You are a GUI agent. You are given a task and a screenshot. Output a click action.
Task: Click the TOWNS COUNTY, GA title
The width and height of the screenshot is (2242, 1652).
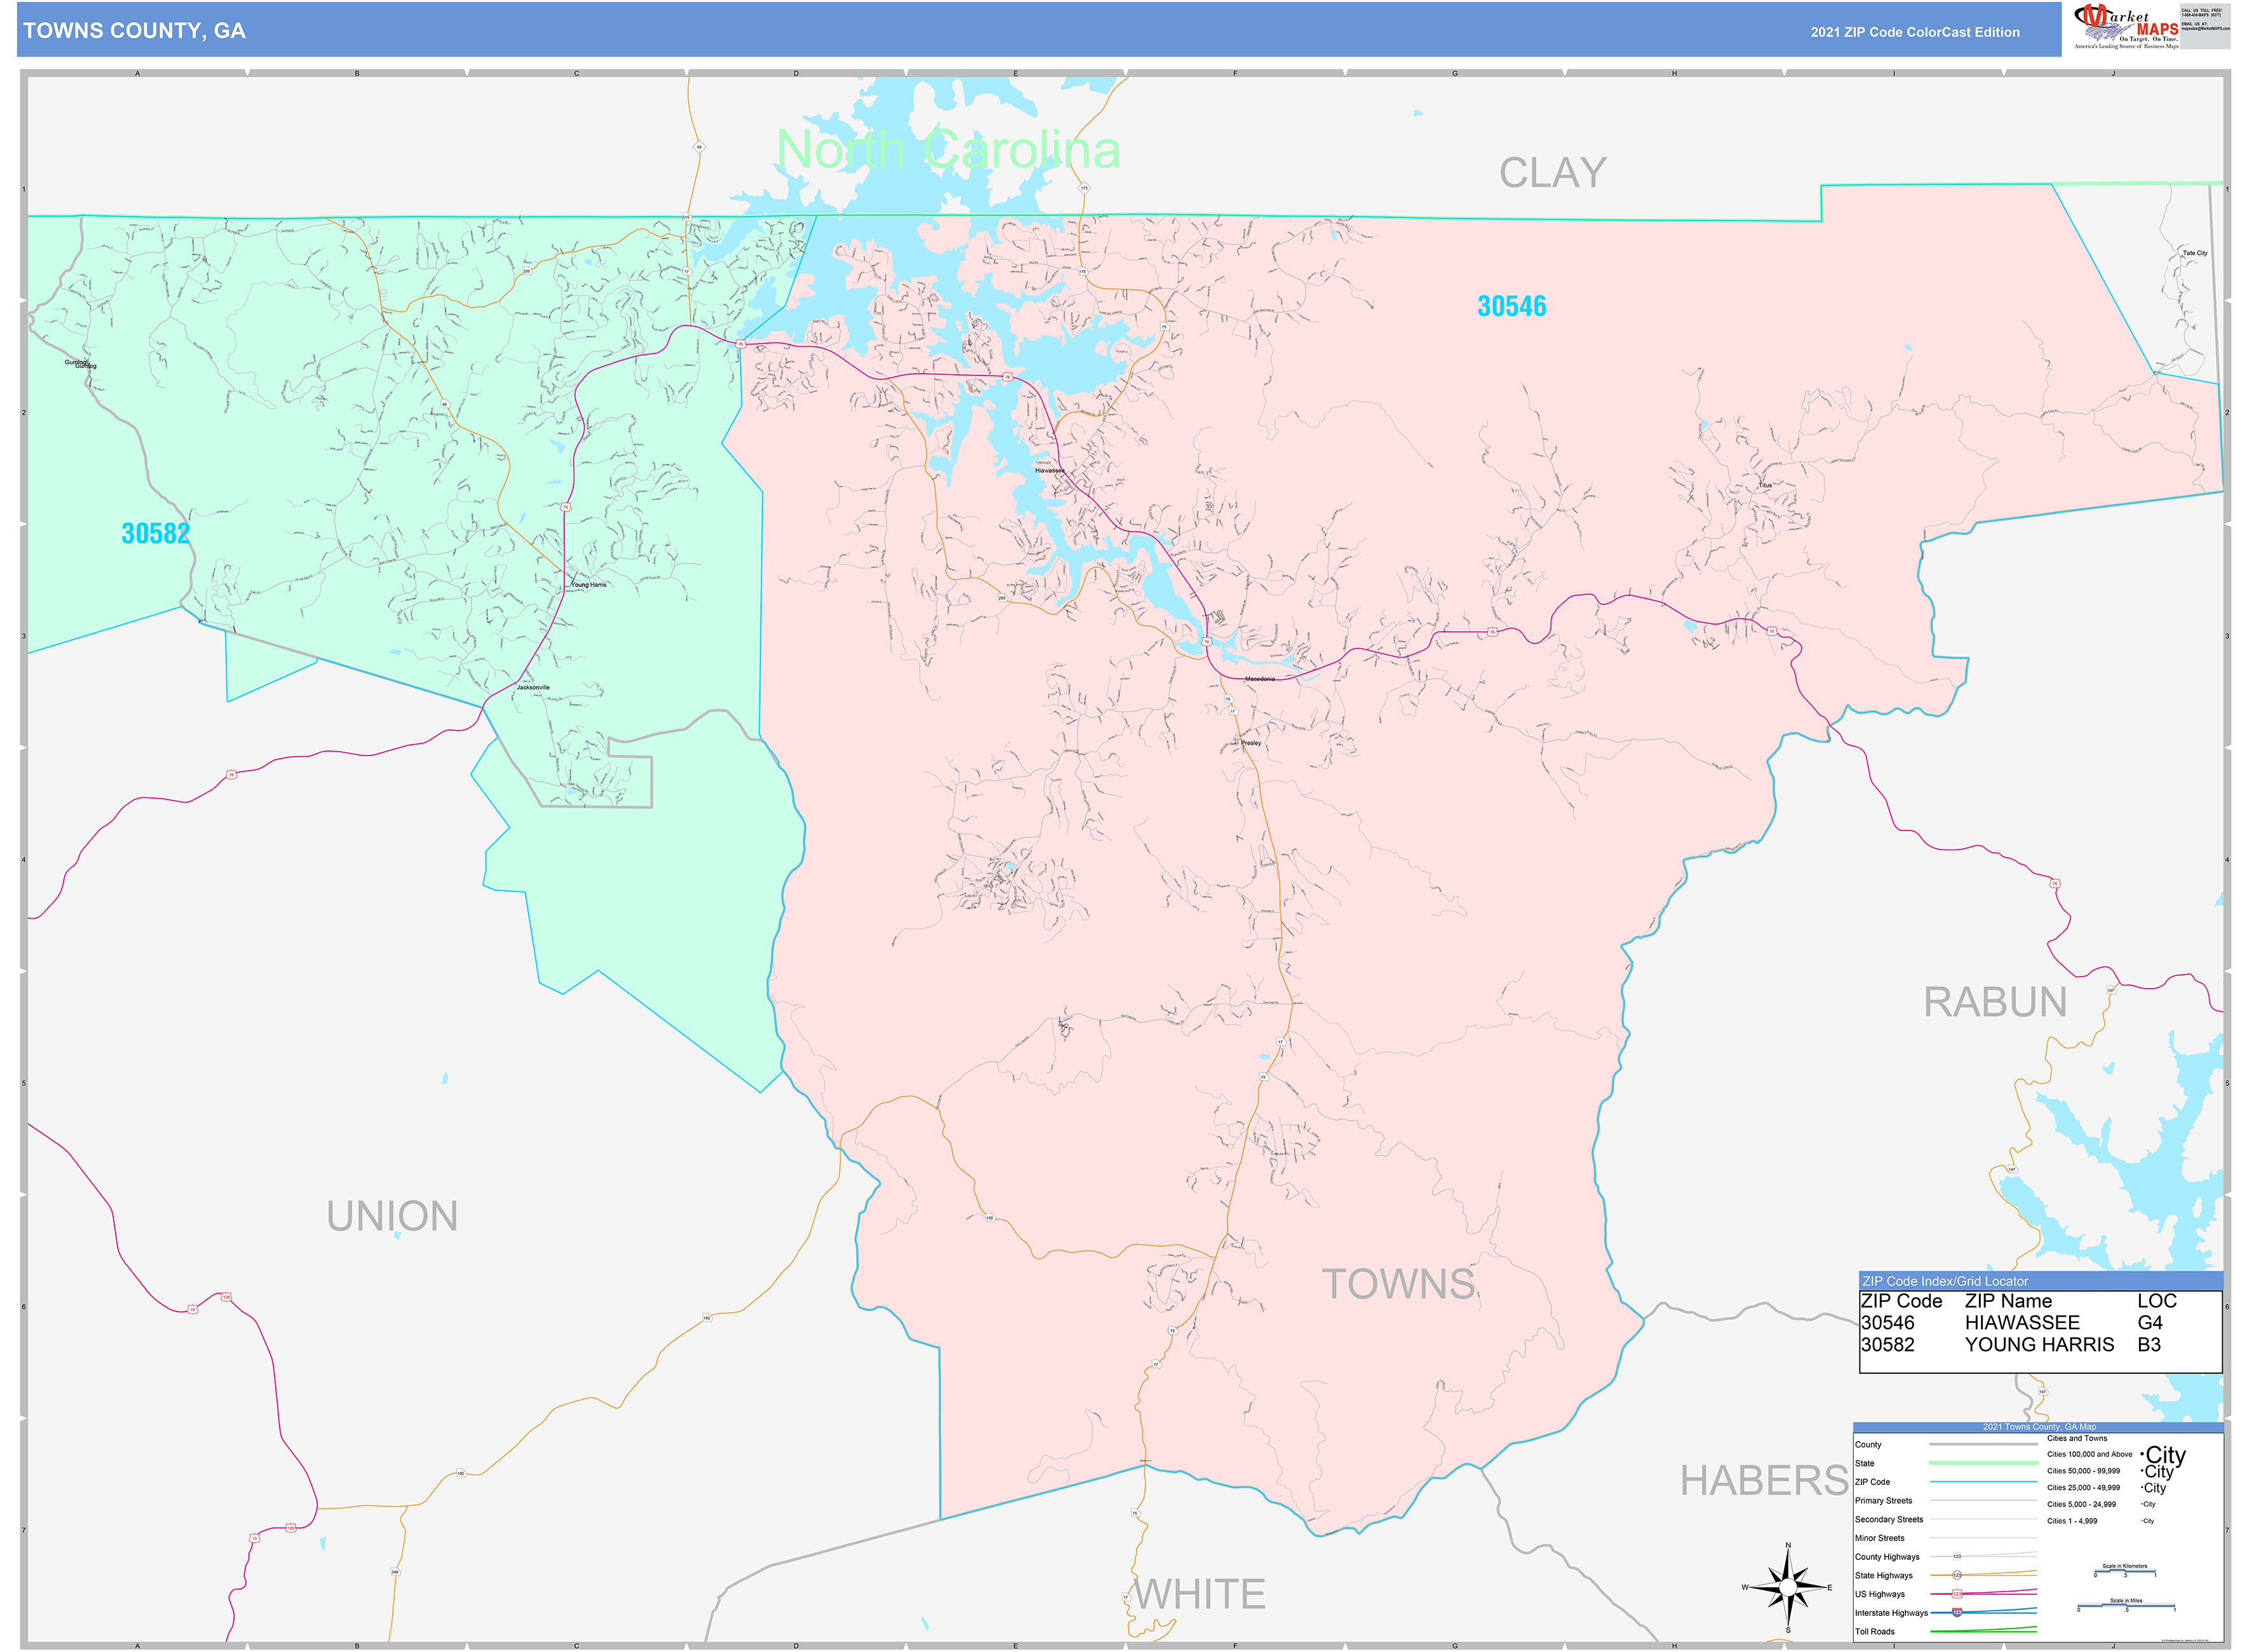(x=134, y=30)
